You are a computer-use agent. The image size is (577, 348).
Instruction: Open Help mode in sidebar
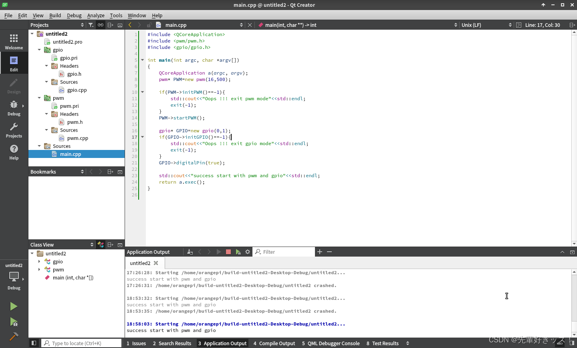(14, 152)
